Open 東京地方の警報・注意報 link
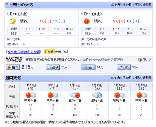The width and height of the screenshot is (156, 127). tap(24, 52)
